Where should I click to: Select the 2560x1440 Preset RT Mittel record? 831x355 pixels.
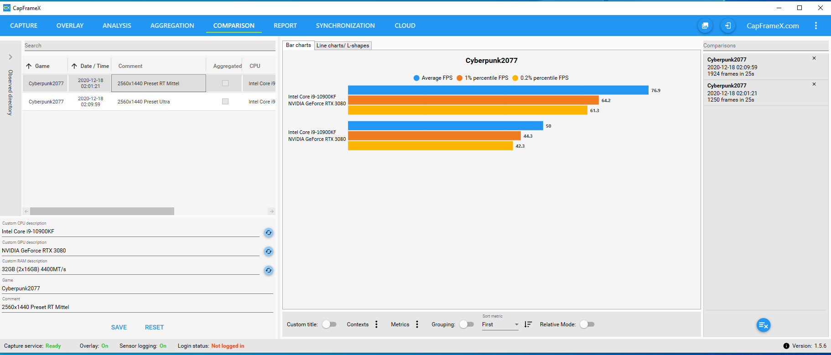click(x=149, y=83)
